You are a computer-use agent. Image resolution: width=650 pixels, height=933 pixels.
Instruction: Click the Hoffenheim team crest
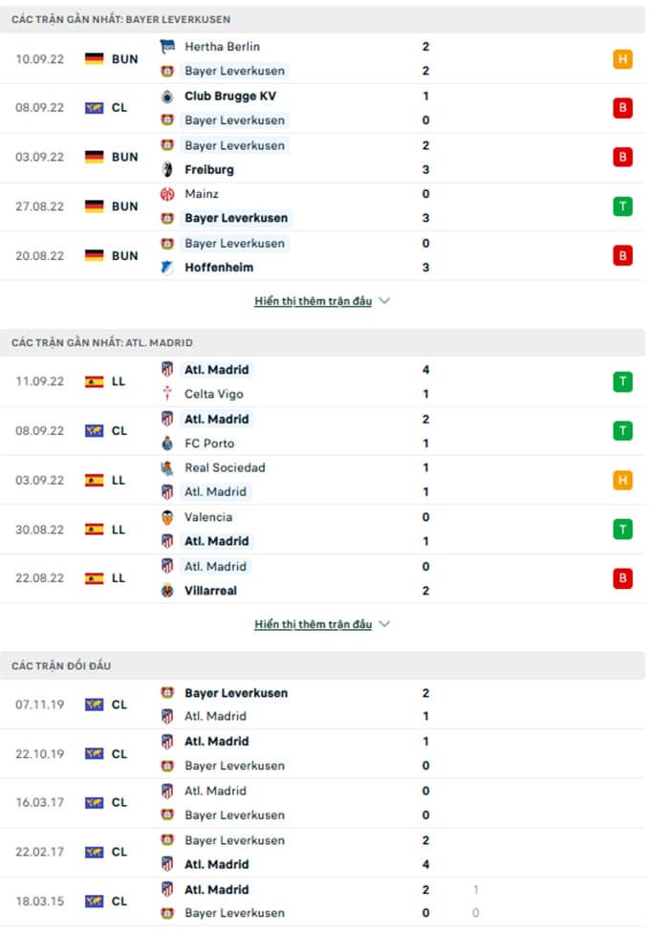pyautogui.click(x=167, y=268)
